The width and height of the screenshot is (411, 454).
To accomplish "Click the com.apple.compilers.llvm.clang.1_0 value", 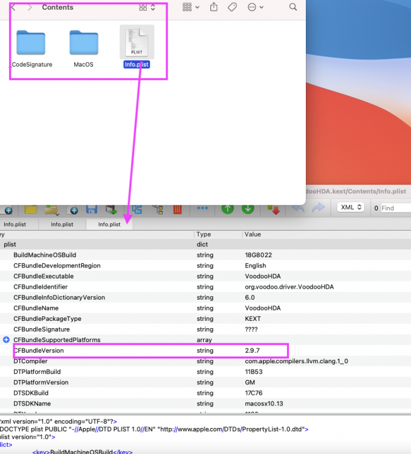I will pos(297,361).
